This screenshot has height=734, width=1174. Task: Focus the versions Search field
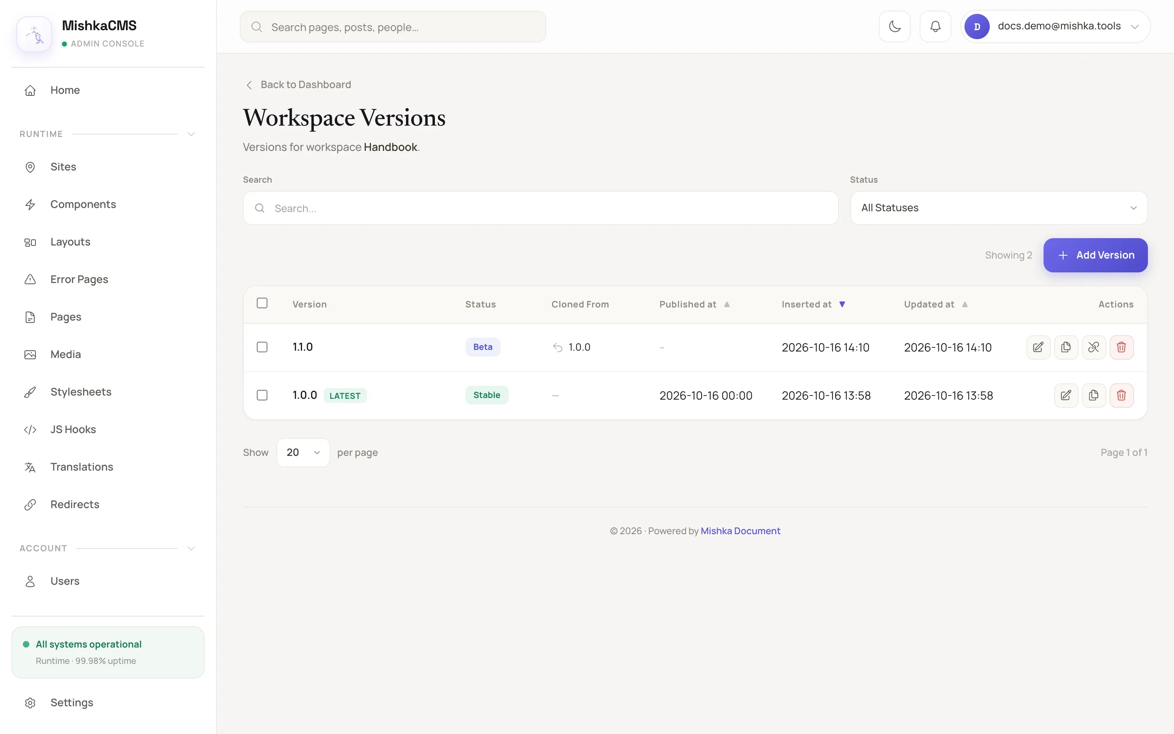pyautogui.click(x=541, y=208)
